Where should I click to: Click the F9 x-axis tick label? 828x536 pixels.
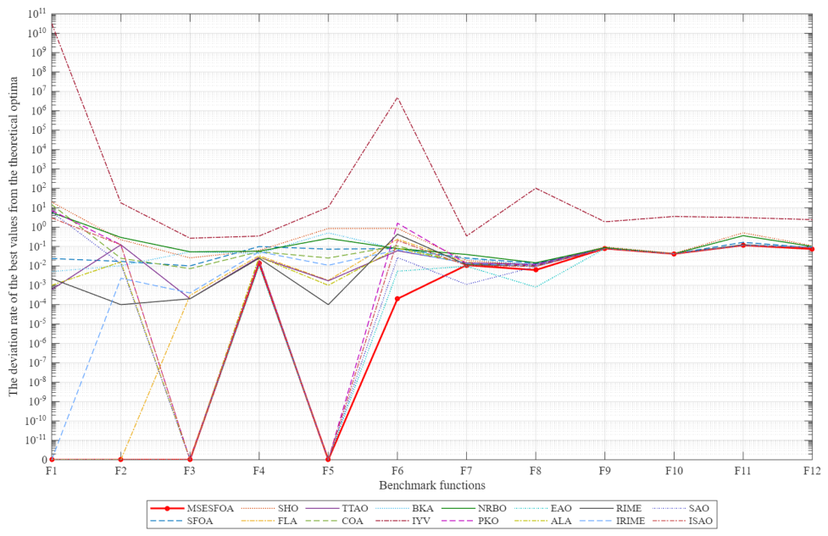click(604, 471)
